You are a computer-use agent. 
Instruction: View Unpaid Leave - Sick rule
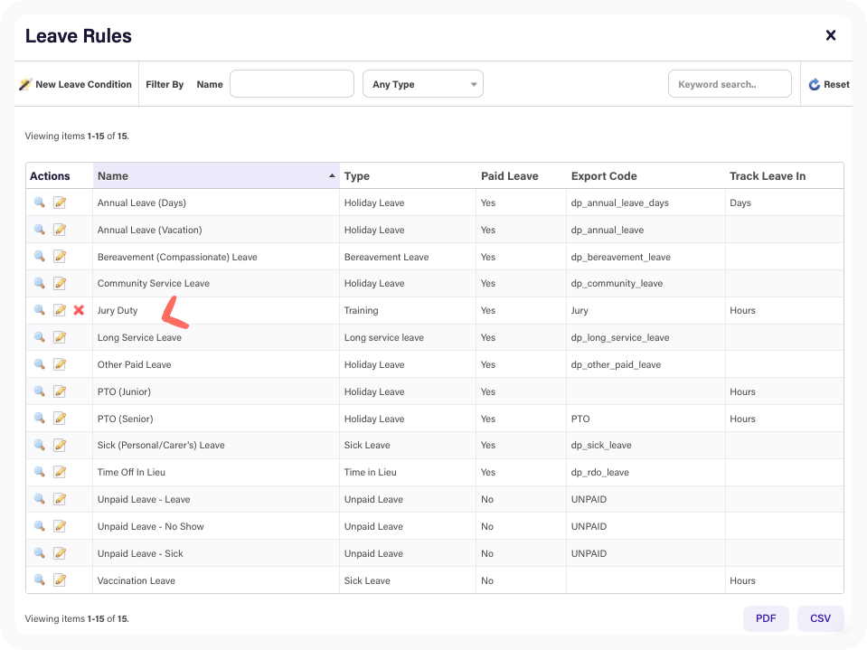pyautogui.click(x=39, y=553)
